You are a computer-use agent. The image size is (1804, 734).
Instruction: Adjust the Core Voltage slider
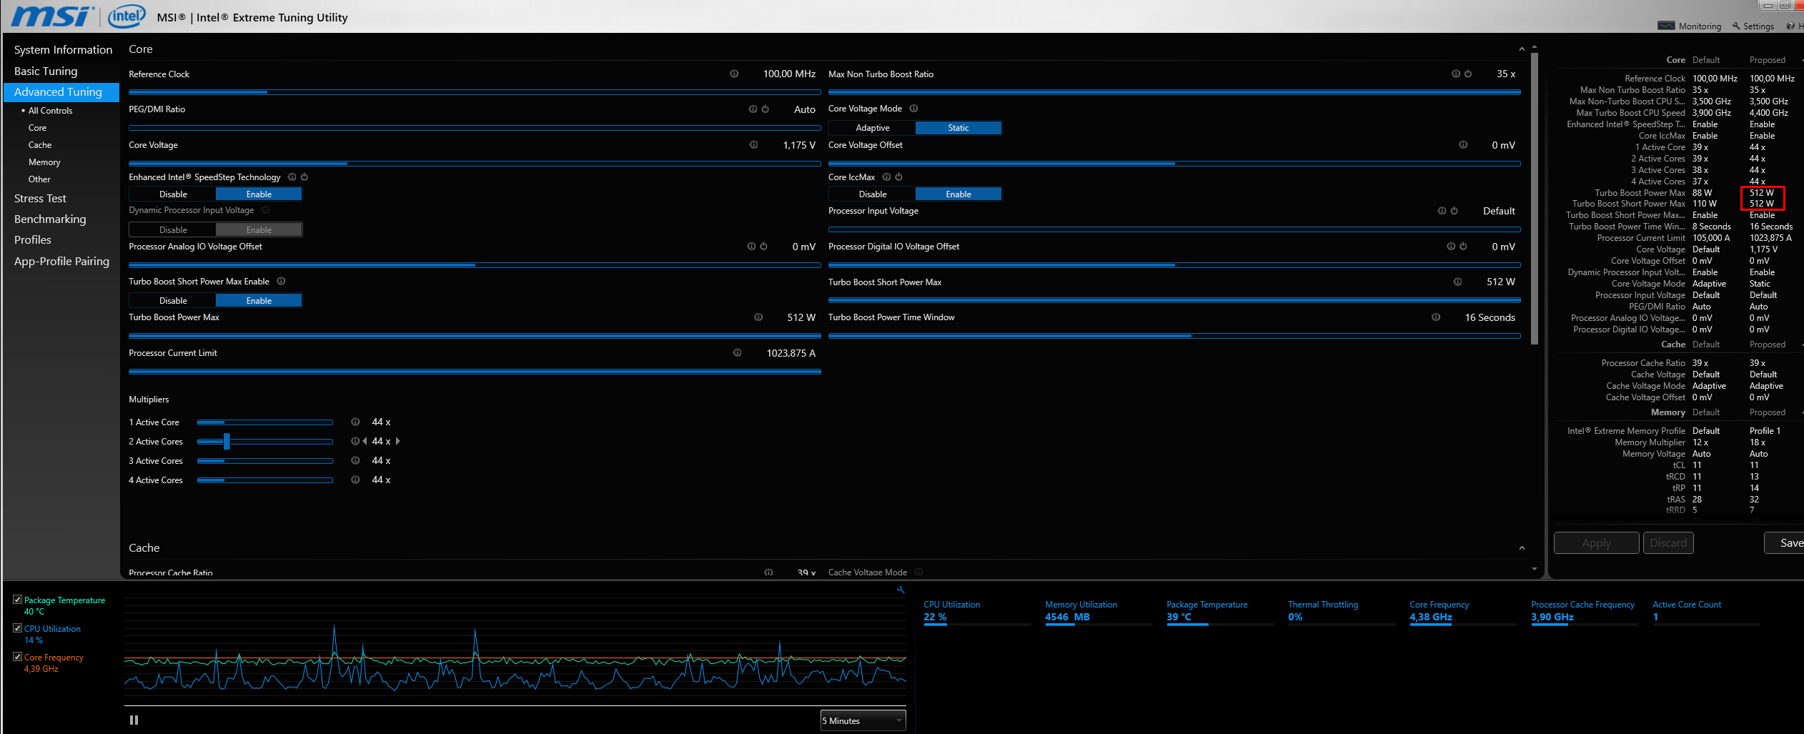tap(475, 164)
